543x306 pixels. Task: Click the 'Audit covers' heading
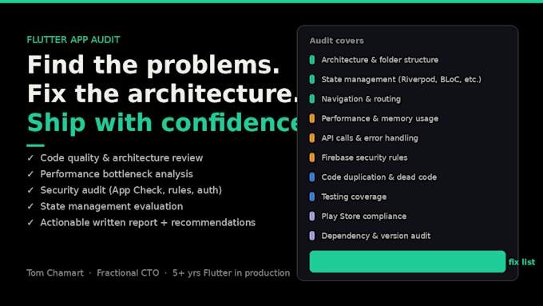(337, 41)
